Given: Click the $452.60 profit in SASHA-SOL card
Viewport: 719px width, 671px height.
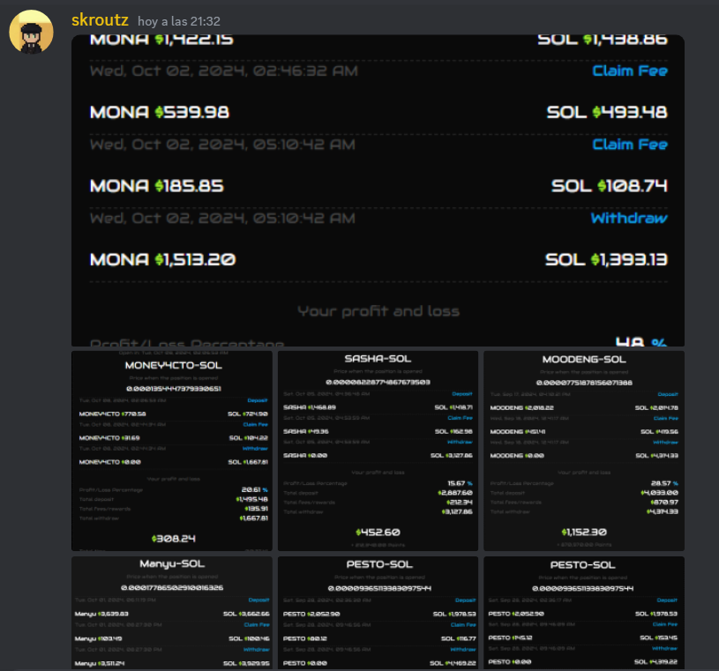Looking at the screenshot, I should click(378, 532).
